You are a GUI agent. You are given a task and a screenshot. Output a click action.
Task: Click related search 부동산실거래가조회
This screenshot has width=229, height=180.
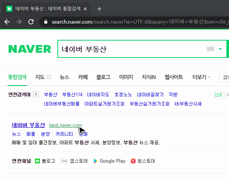tap(150, 104)
